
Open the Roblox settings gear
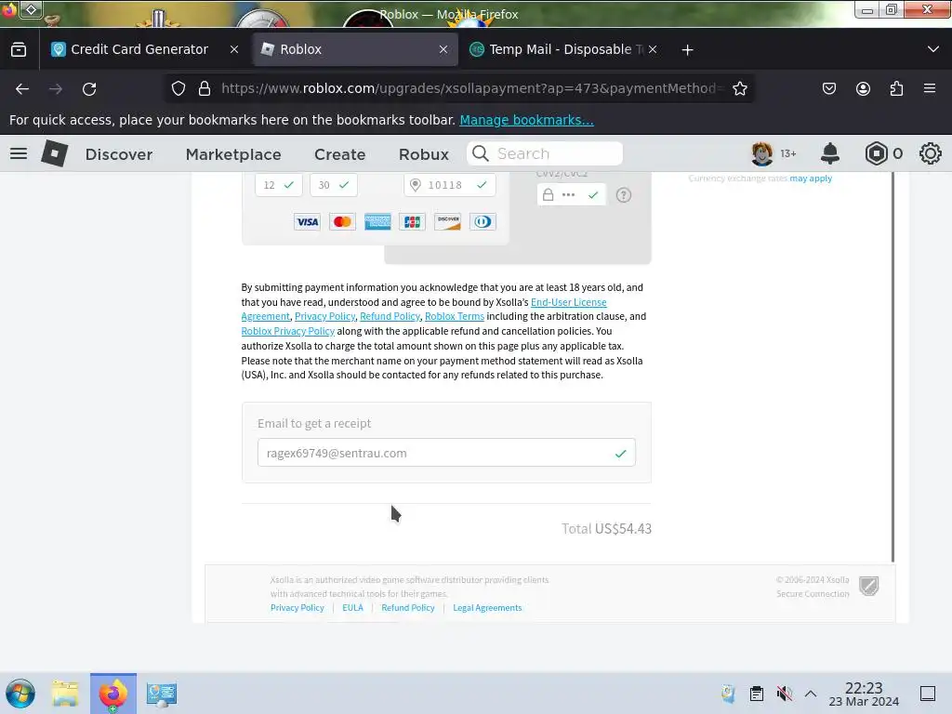tap(930, 153)
